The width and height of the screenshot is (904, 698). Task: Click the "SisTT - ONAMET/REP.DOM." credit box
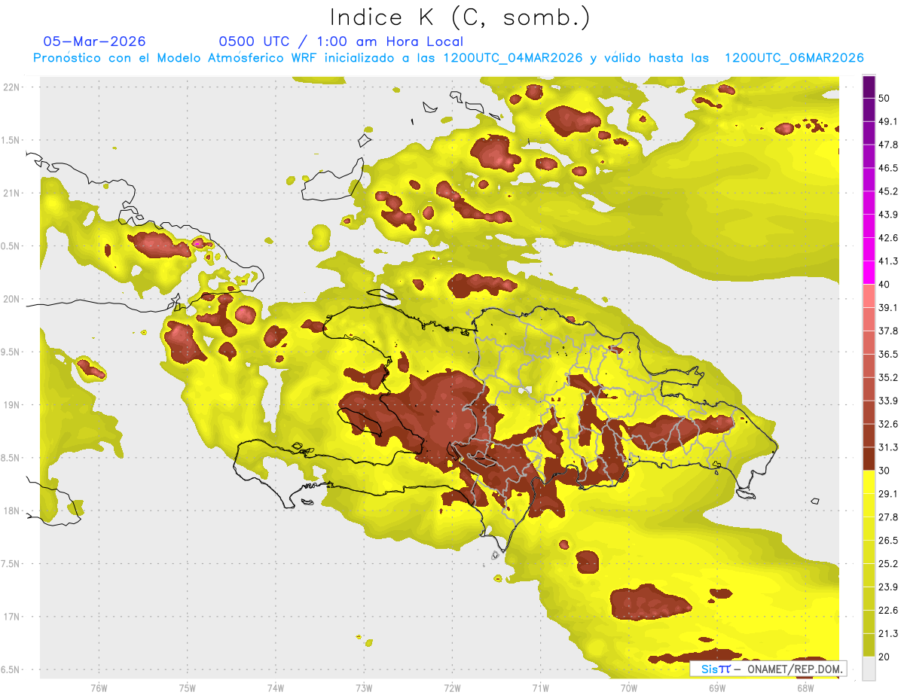click(x=768, y=669)
